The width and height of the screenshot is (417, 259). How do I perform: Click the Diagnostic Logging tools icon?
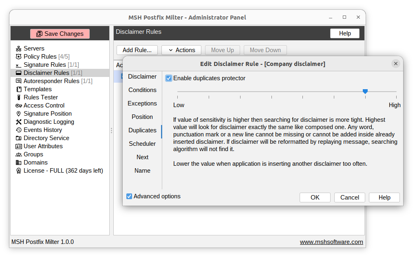19,122
